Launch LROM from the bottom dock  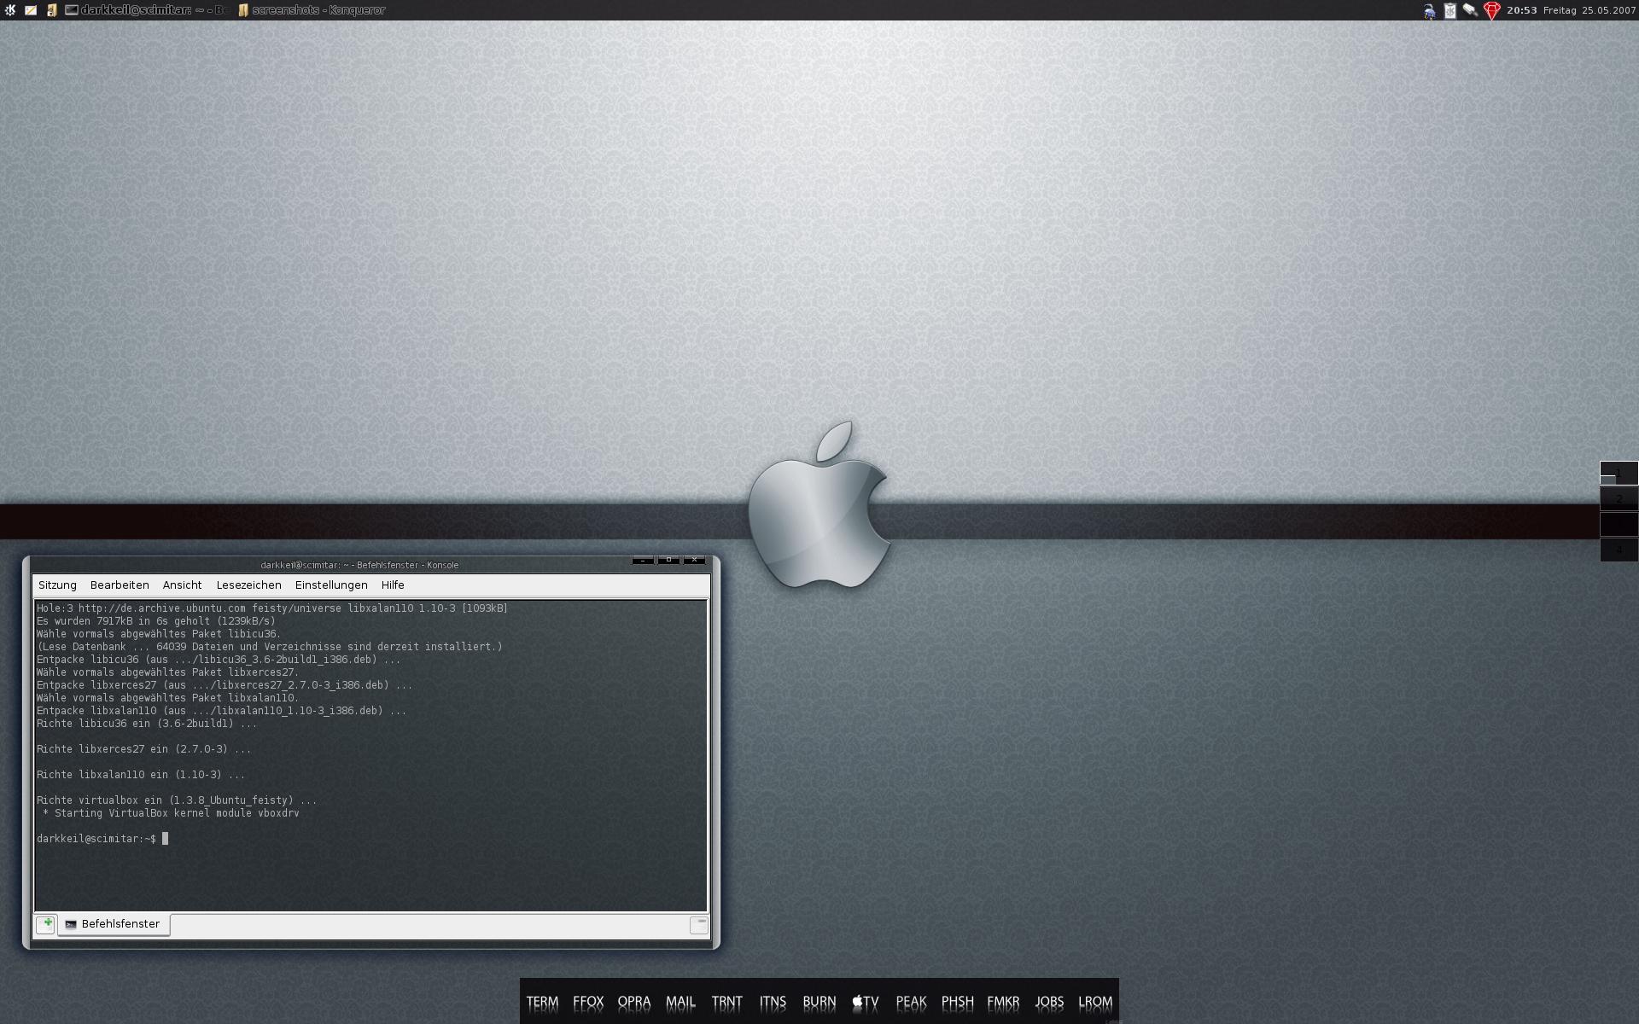(1095, 1002)
